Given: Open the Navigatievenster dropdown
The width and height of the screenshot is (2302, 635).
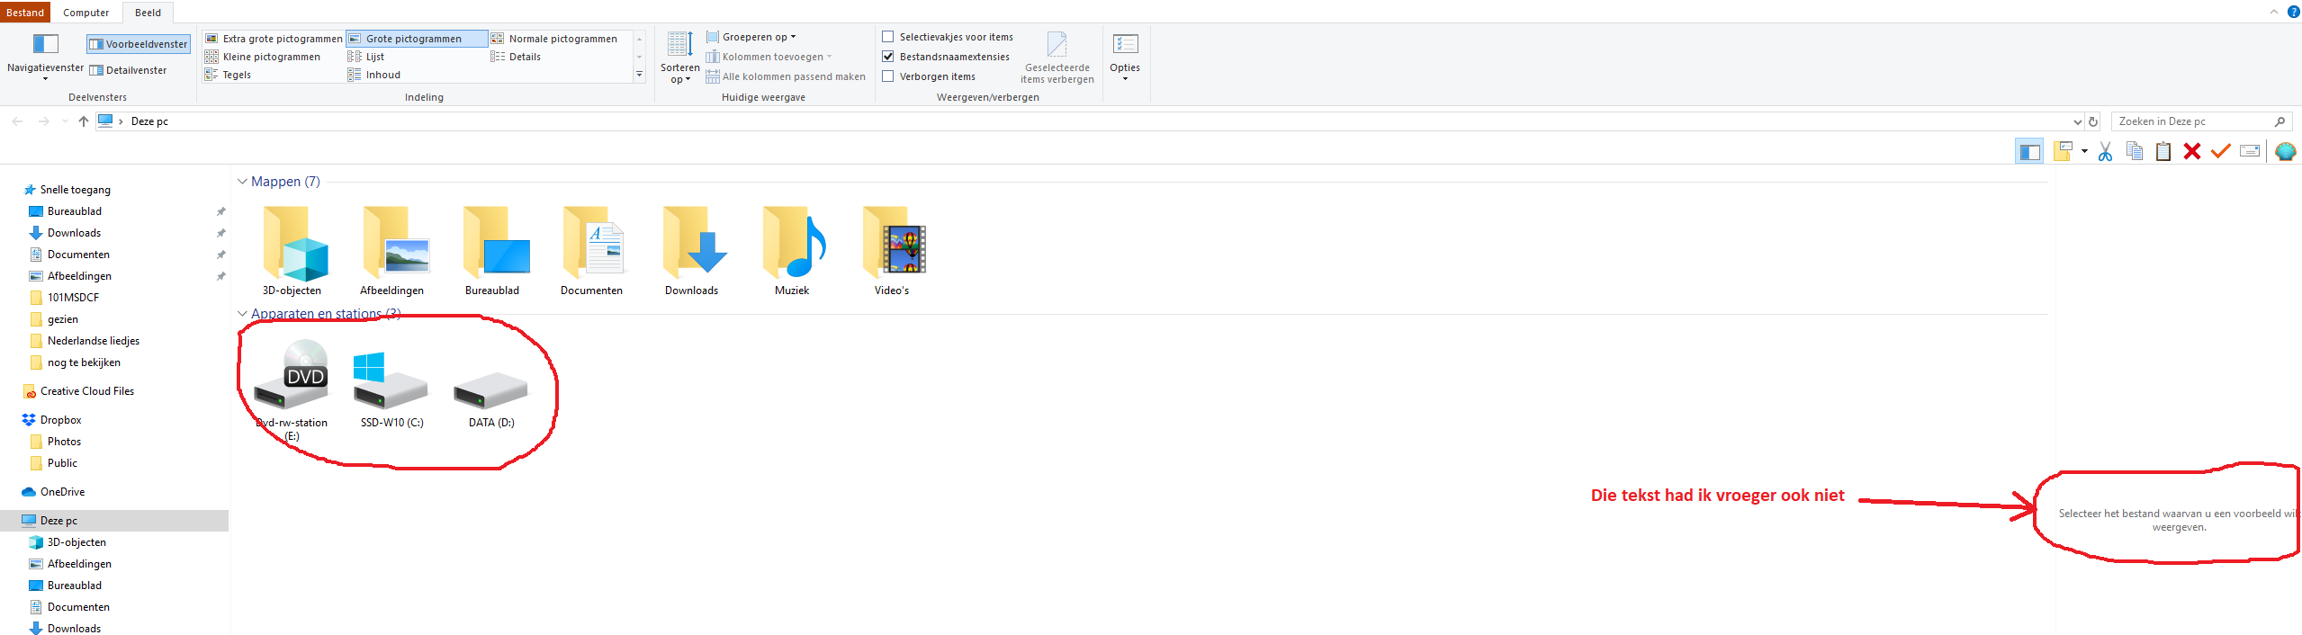Looking at the screenshot, I should [x=45, y=56].
